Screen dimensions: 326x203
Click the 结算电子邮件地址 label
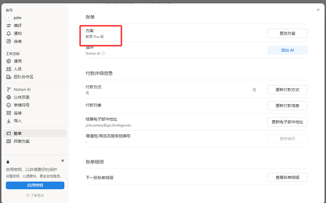tap(102, 119)
